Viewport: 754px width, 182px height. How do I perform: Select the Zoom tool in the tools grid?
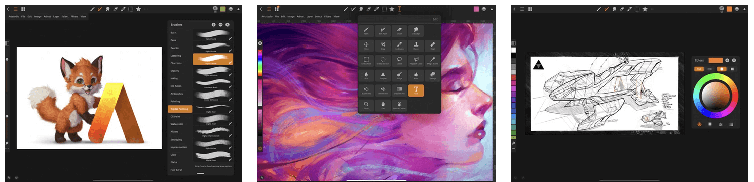366,105
